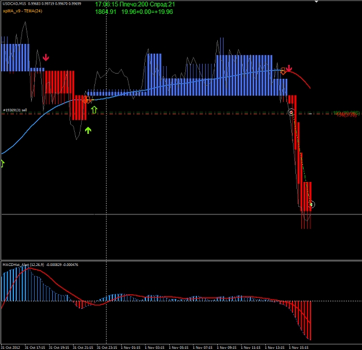Image resolution: width=362 pixels, height=350 pixels.
Task: Click the '1 Nov 13:15' time axis label
Action: coord(275,348)
